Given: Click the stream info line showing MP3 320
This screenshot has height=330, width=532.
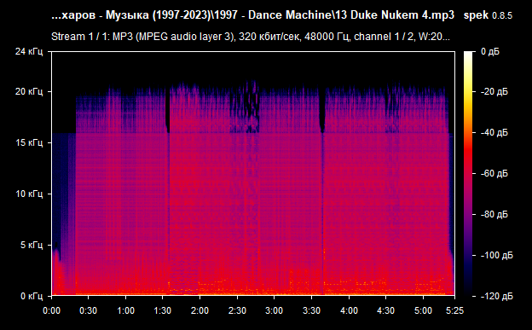Looking at the screenshot, I should click(251, 37).
